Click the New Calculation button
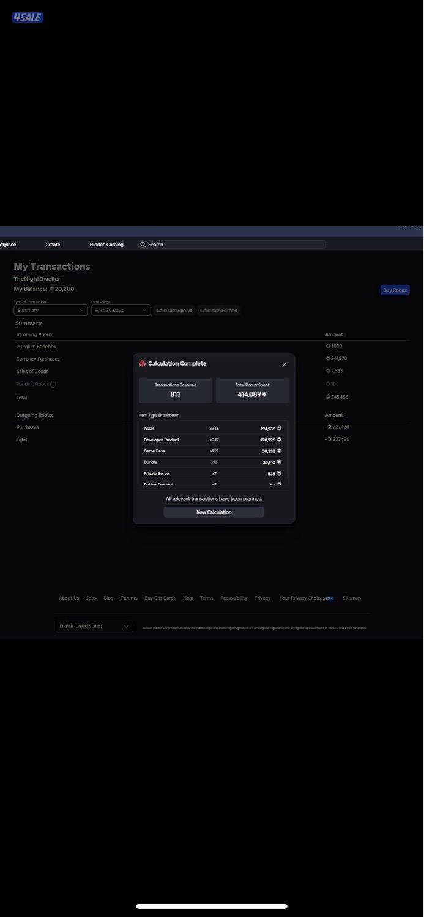 (214, 512)
